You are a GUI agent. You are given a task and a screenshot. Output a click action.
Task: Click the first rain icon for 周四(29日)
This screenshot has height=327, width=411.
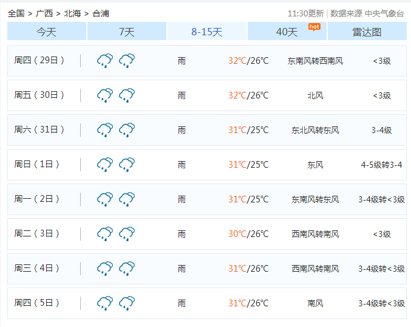coord(105,61)
